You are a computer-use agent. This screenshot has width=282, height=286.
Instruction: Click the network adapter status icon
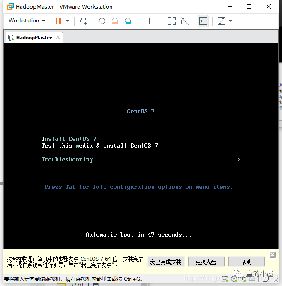(x=243, y=279)
